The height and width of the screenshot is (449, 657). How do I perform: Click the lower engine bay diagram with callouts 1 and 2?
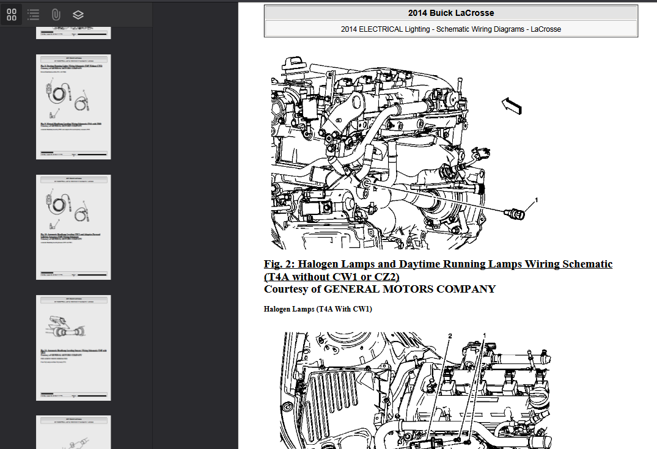point(416,390)
